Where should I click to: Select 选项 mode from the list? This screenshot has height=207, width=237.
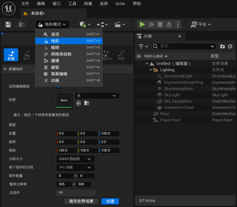coord(69,34)
